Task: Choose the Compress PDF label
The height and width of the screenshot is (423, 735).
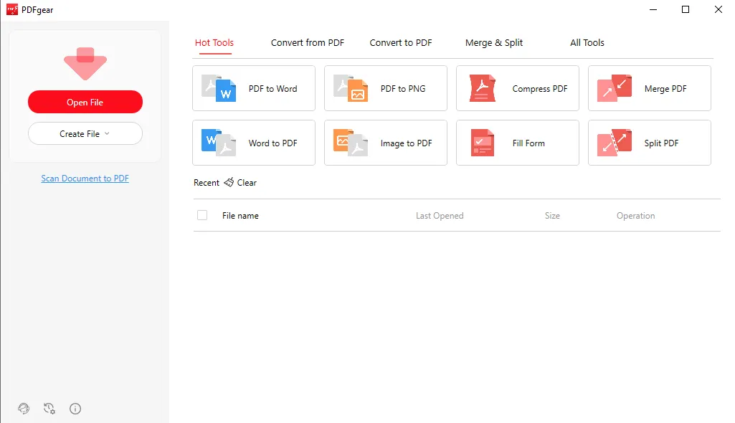Action: 540,88
